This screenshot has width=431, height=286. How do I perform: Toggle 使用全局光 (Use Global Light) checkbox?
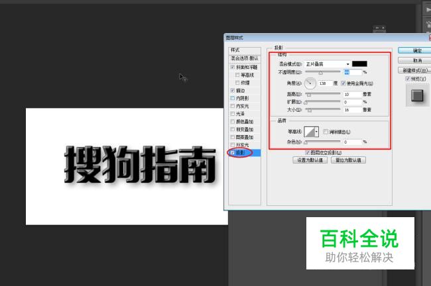click(x=343, y=83)
